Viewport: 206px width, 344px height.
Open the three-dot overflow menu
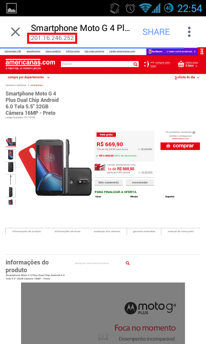189,32
